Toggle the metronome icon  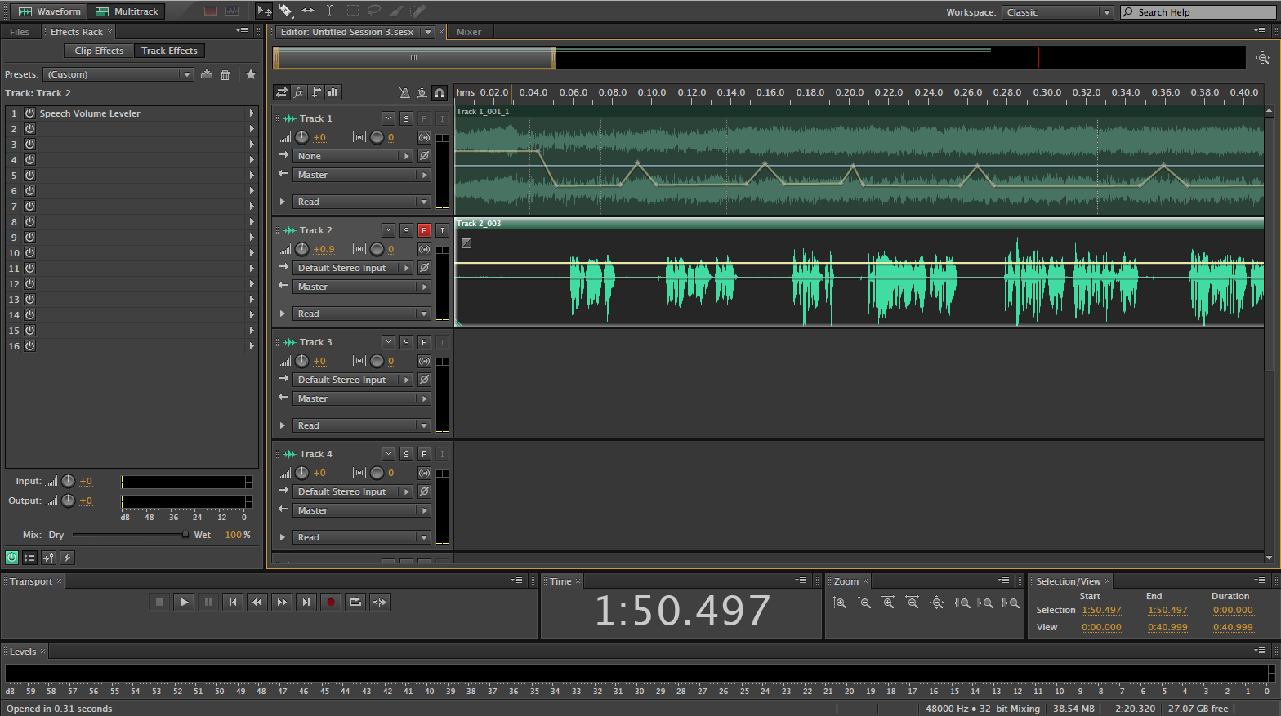tap(404, 92)
